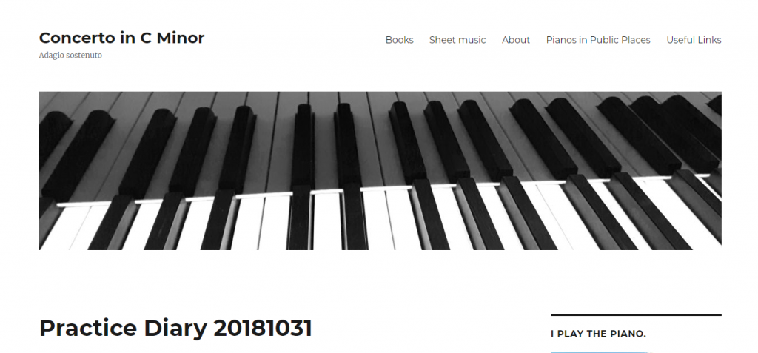Image resolution: width=758 pixels, height=353 pixels.
Task: Click the thick black line above sidebar widget
Action: (x=636, y=315)
